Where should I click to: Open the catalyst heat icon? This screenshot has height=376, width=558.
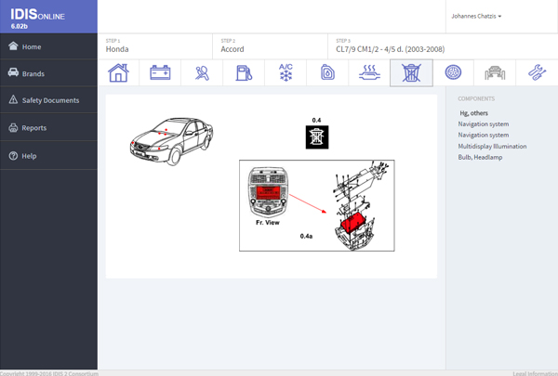369,72
